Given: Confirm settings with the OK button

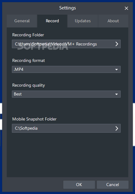Looking at the screenshot, I should click(x=79, y=185).
